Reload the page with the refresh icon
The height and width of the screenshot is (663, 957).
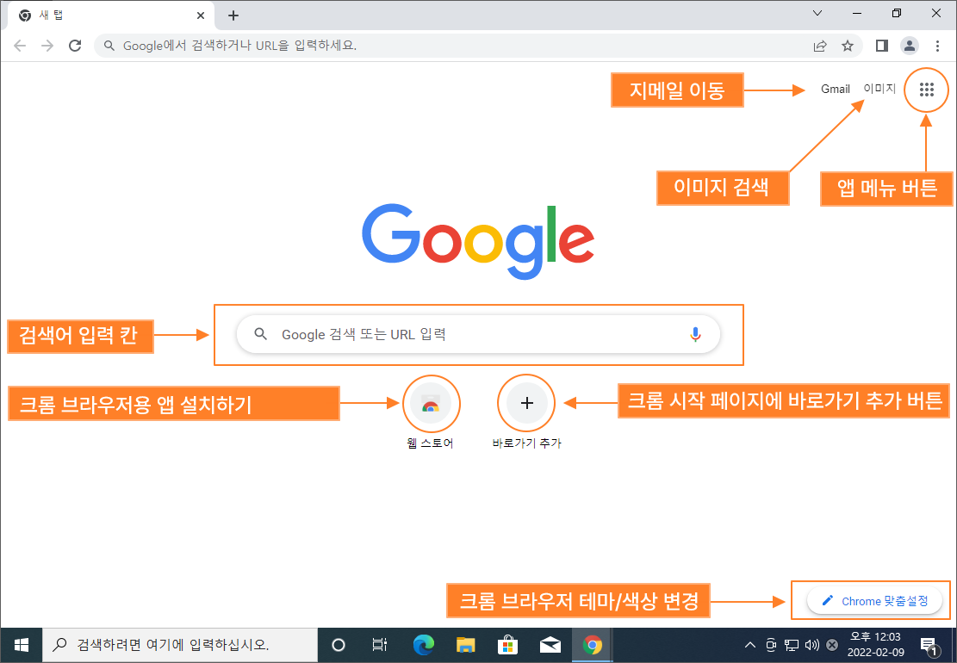tap(75, 46)
